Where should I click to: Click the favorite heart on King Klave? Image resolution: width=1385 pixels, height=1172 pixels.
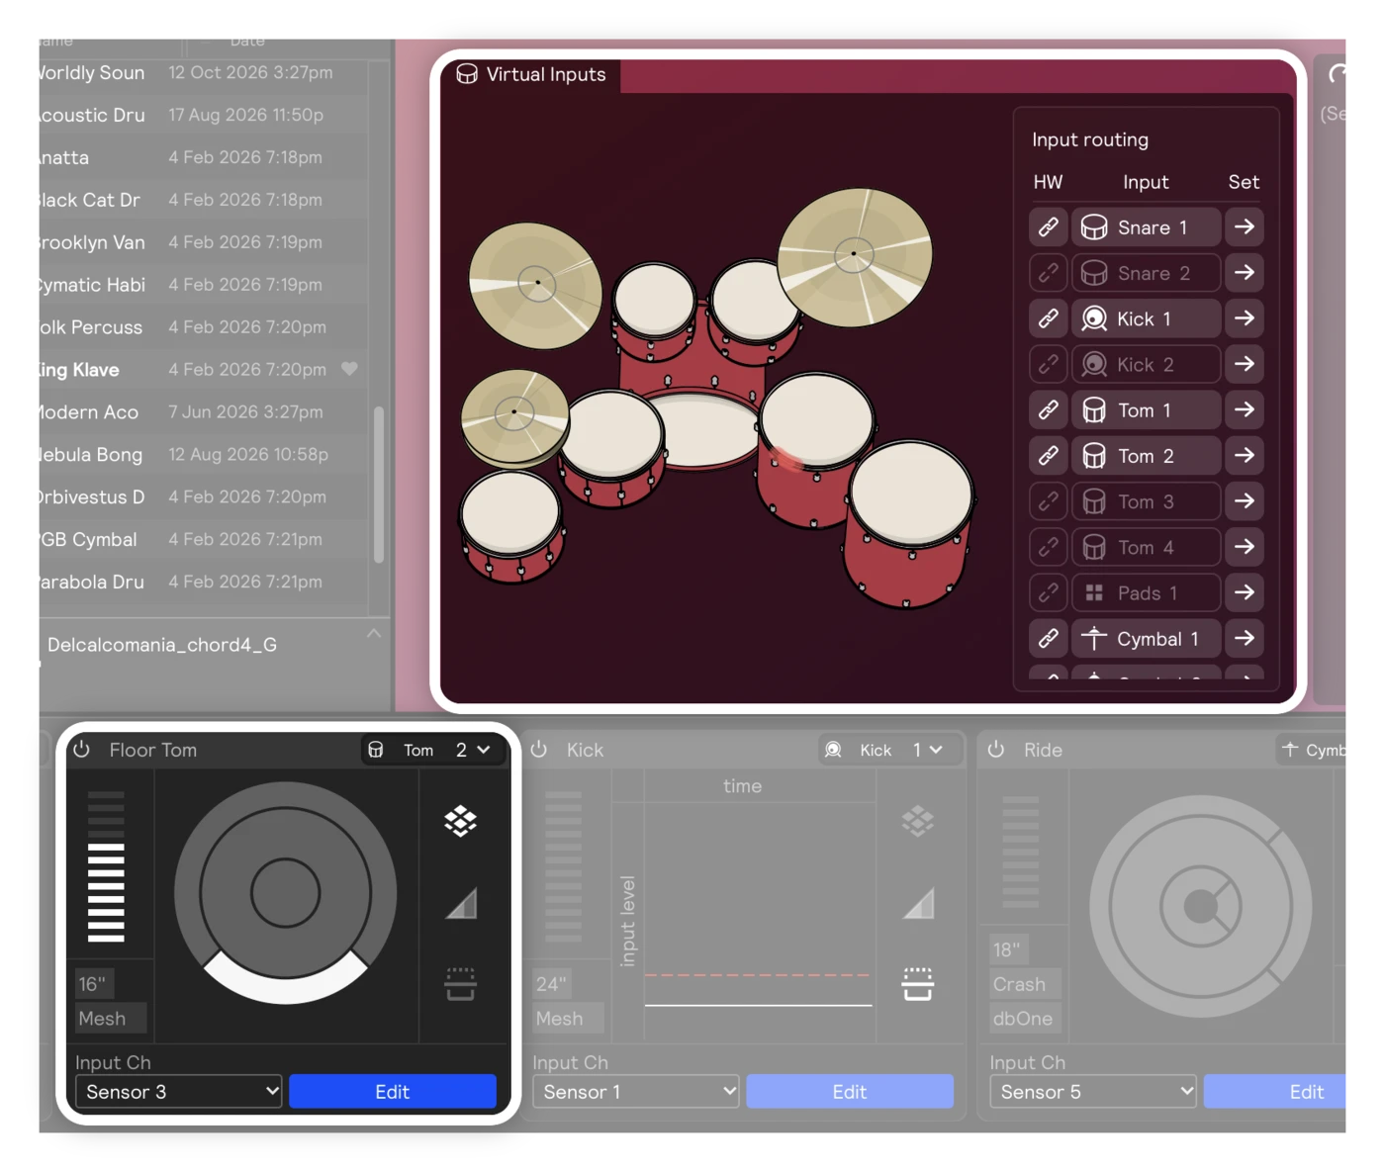[349, 369]
